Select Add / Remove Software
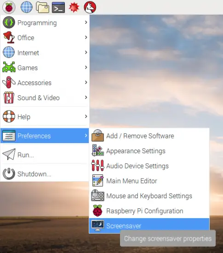The width and height of the screenshot is (223, 253). (149, 136)
